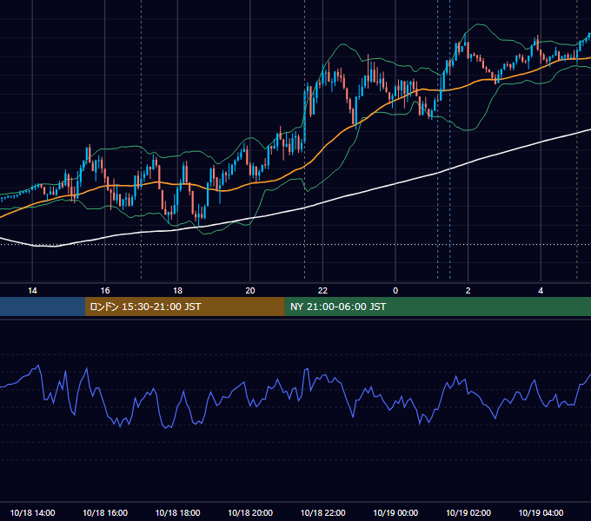Click the hour label 0 on time axis
This screenshot has width=591, height=521.
(x=395, y=291)
